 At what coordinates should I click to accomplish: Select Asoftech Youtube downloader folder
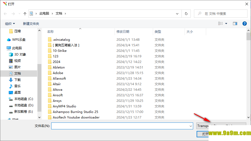(76, 117)
